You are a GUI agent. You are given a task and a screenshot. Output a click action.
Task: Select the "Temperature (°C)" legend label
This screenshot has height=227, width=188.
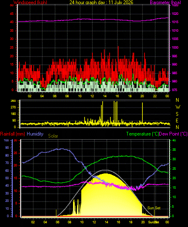click(x=142, y=134)
